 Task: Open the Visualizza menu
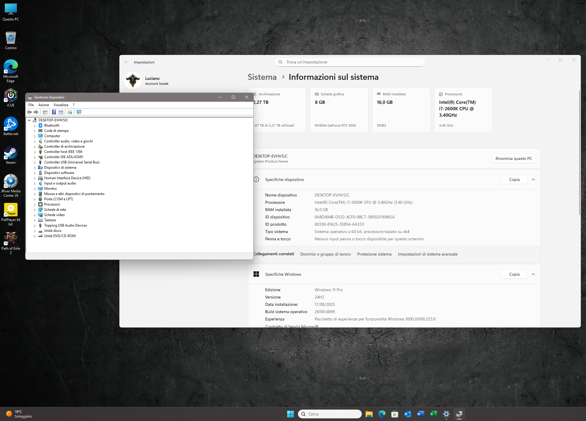[x=61, y=105]
